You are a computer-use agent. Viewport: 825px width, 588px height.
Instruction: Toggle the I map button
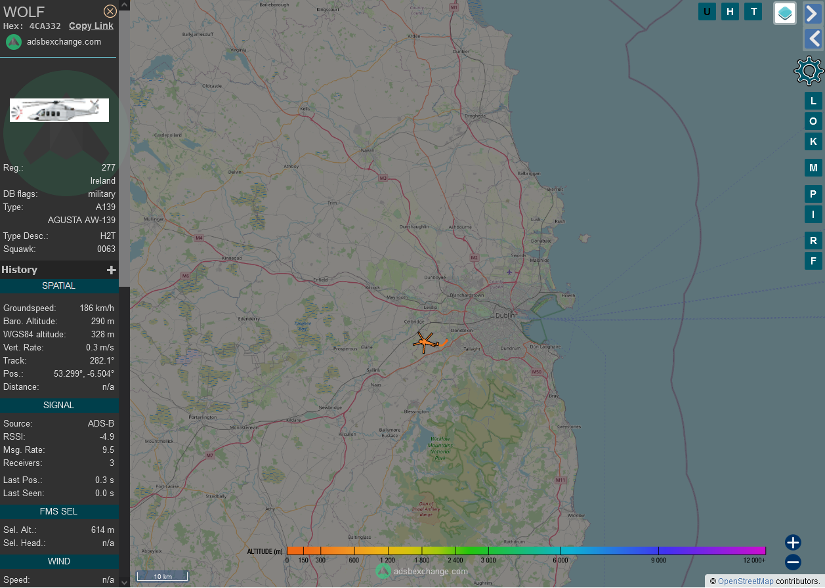point(813,215)
